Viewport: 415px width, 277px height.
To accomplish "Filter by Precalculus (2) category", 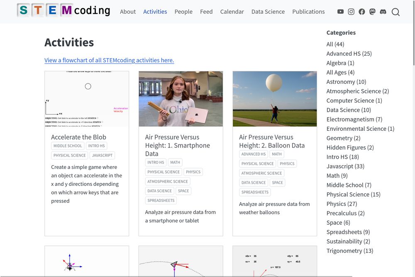I will [x=345, y=213].
